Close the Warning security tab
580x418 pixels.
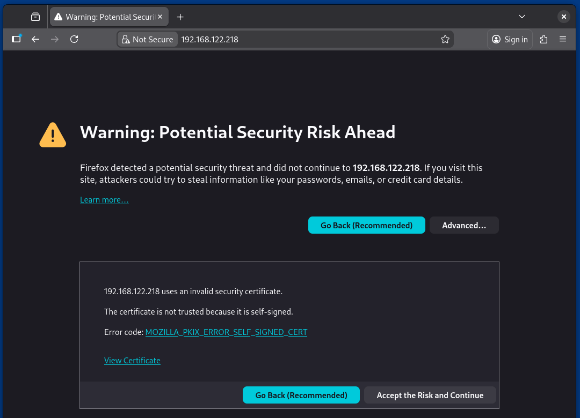pos(160,16)
